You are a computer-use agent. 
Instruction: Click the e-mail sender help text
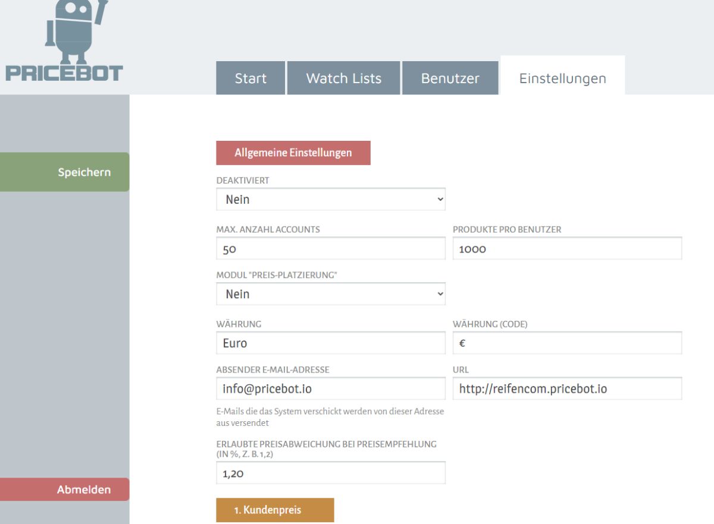coord(330,416)
